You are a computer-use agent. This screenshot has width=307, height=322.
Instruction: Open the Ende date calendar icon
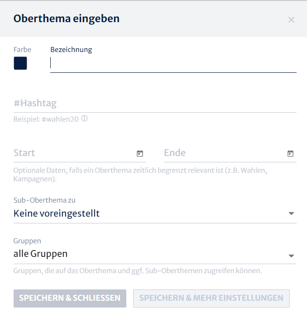[x=290, y=153]
